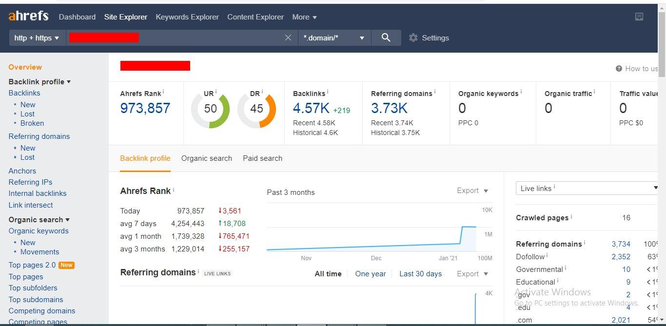Viewport: 666px width, 326px height.
Task: Switch to the Organic search tab
Action: [x=206, y=158]
